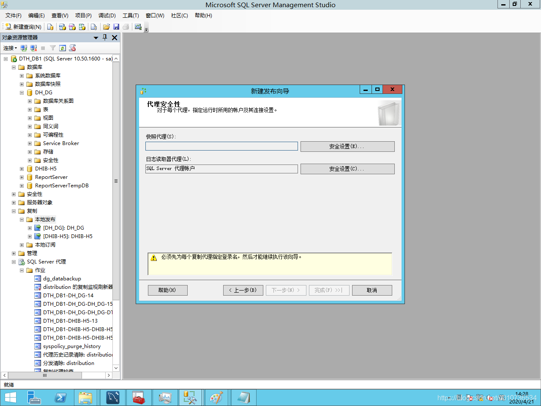This screenshot has width=541, height=406.
Task: Click the Open File folder icon
Action: pyautogui.click(x=107, y=27)
